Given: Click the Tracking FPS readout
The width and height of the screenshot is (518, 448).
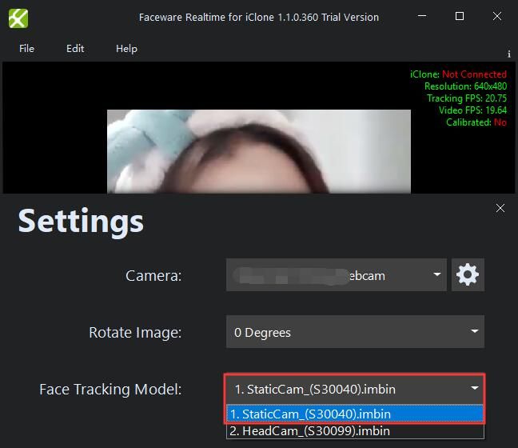Looking at the screenshot, I should pos(466,98).
